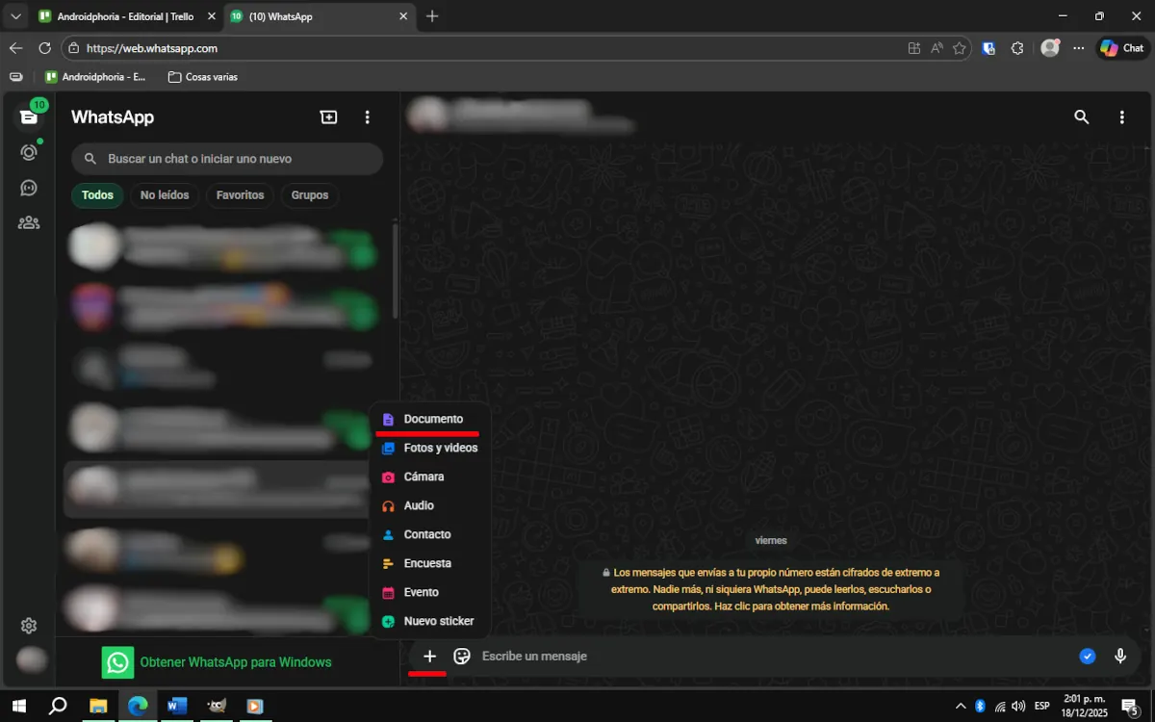Open the search icon in the conversation header
Viewport: 1155px width, 722px height.
(x=1081, y=116)
